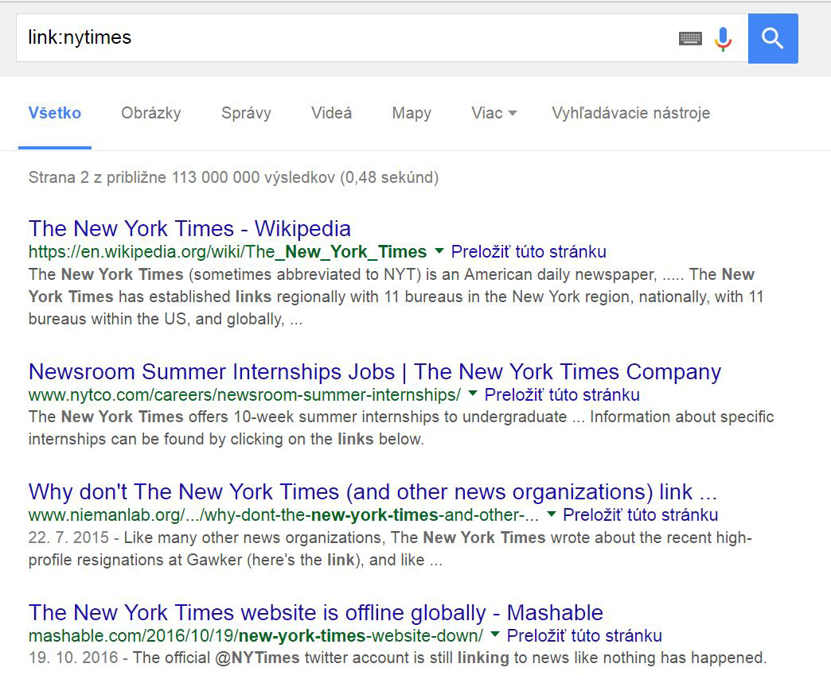831x683 pixels.
Task: Click snippet date 22. 7. 2015
Action: pos(68,537)
